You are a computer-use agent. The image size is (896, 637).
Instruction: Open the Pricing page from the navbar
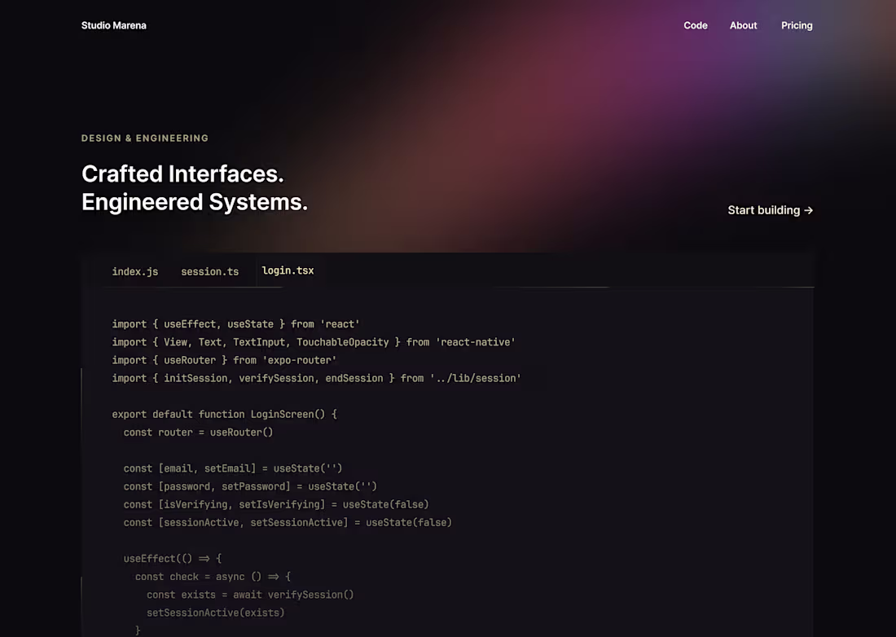coord(797,25)
